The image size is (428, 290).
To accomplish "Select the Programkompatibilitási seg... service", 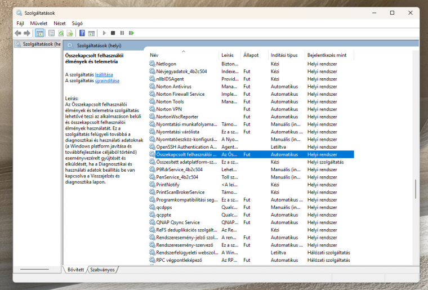I will point(251,200).
